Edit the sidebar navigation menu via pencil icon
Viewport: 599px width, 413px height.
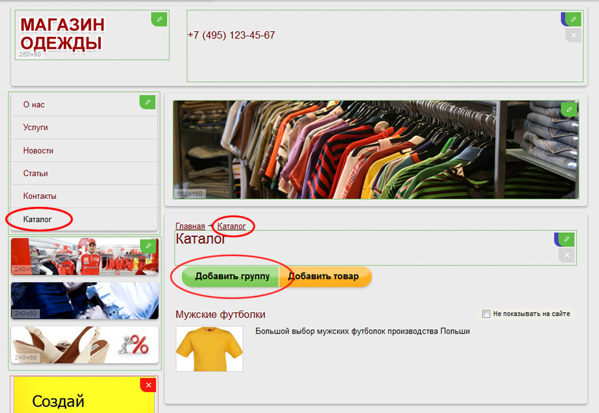coord(148,101)
